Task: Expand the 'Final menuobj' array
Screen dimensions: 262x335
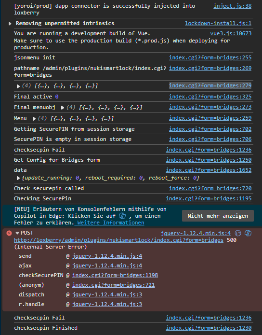Action: coord(63,108)
